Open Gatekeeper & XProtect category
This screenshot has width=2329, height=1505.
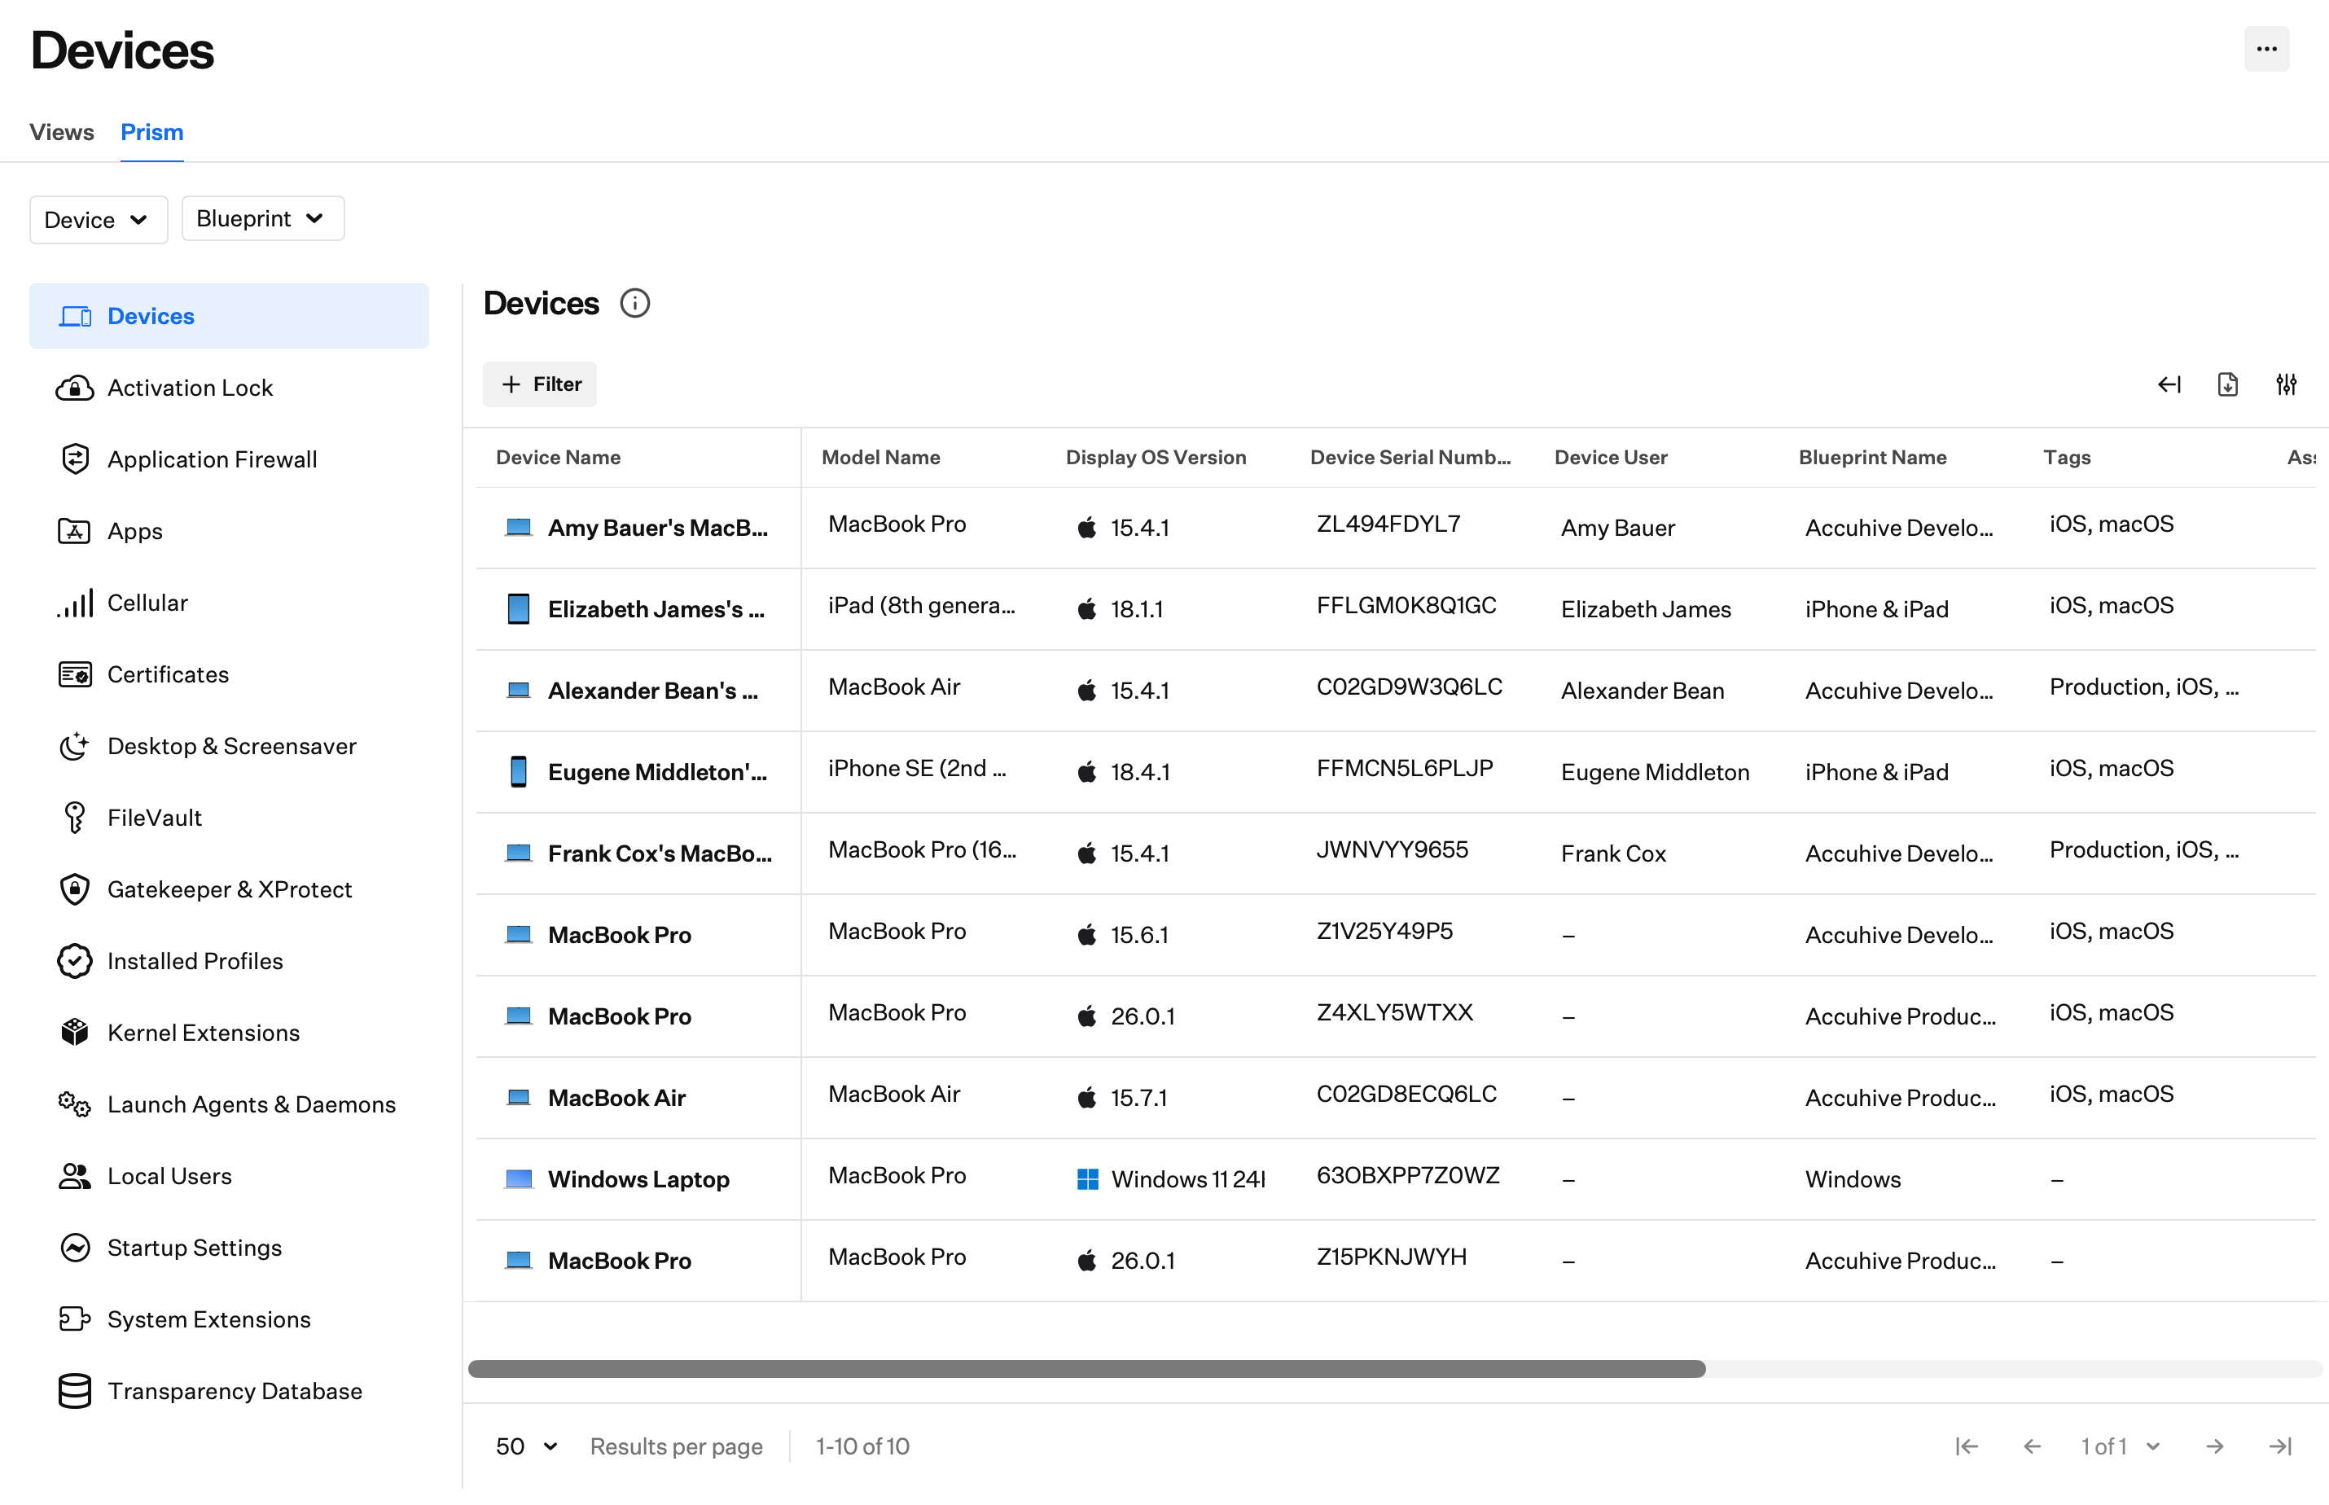click(229, 889)
